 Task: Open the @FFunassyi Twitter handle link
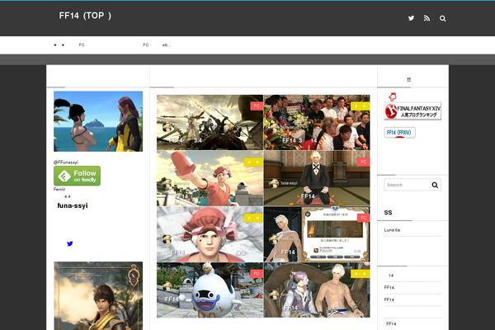click(x=66, y=163)
